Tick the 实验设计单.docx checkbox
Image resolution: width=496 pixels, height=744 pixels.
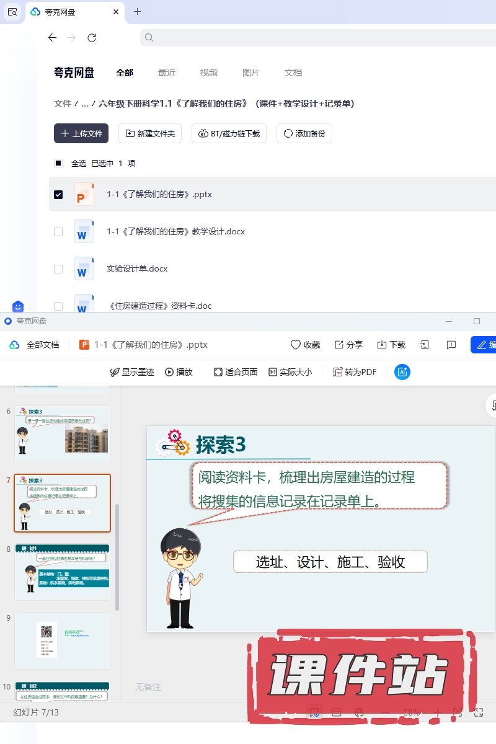(58, 269)
